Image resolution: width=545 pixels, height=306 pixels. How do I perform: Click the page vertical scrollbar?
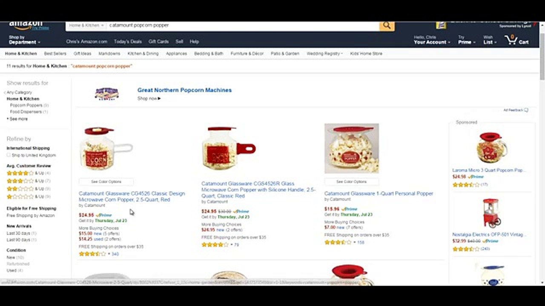coord(542,153)
